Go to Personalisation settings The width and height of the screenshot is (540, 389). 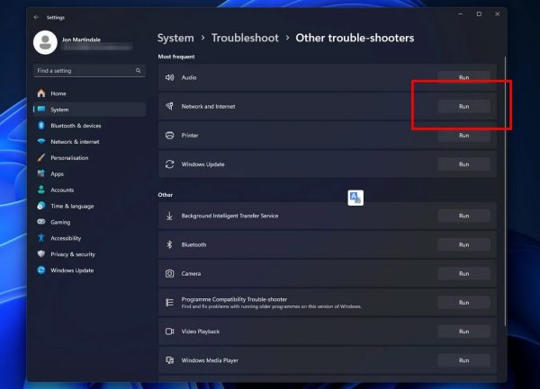click(x=89, y=158)
